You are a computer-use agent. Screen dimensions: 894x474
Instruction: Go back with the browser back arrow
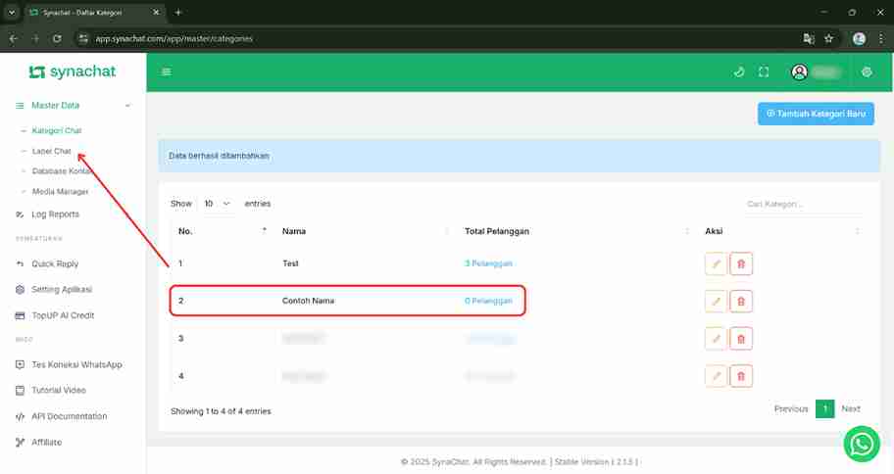14,39
